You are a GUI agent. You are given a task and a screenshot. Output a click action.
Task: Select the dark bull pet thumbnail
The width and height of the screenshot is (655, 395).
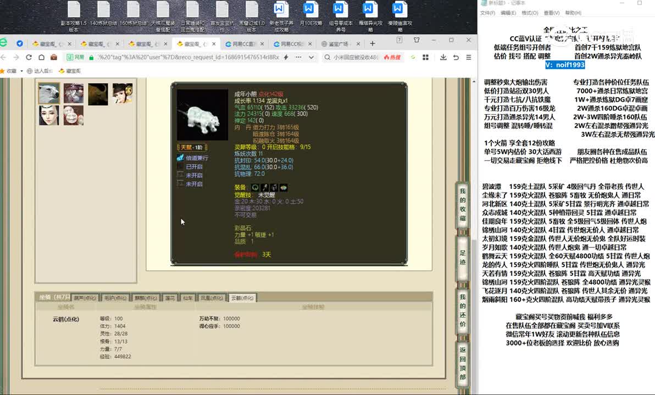pyautogui.click(x=98, y=93)
